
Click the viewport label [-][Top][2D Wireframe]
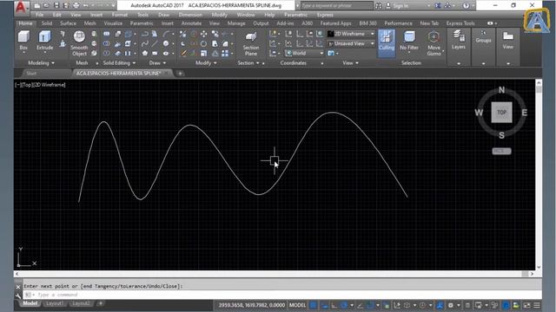[40, 85]
